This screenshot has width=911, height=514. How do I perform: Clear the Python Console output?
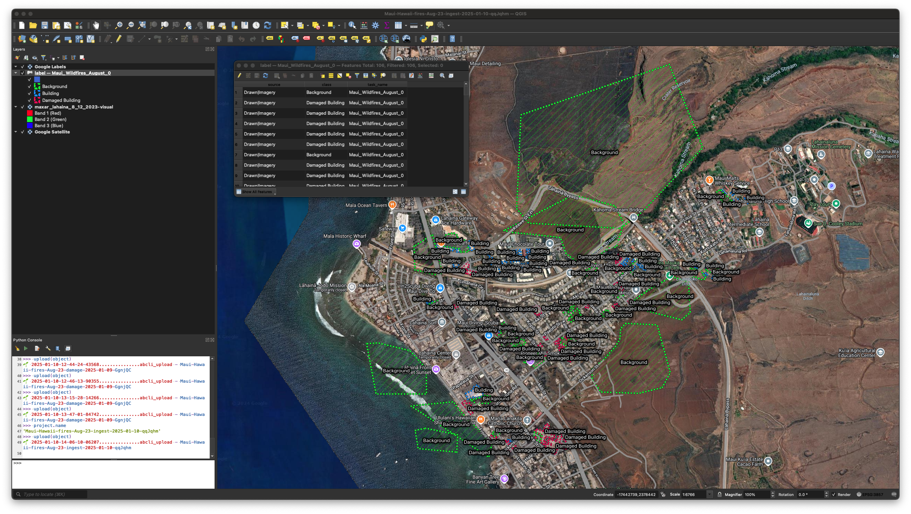tap(17, 349)
